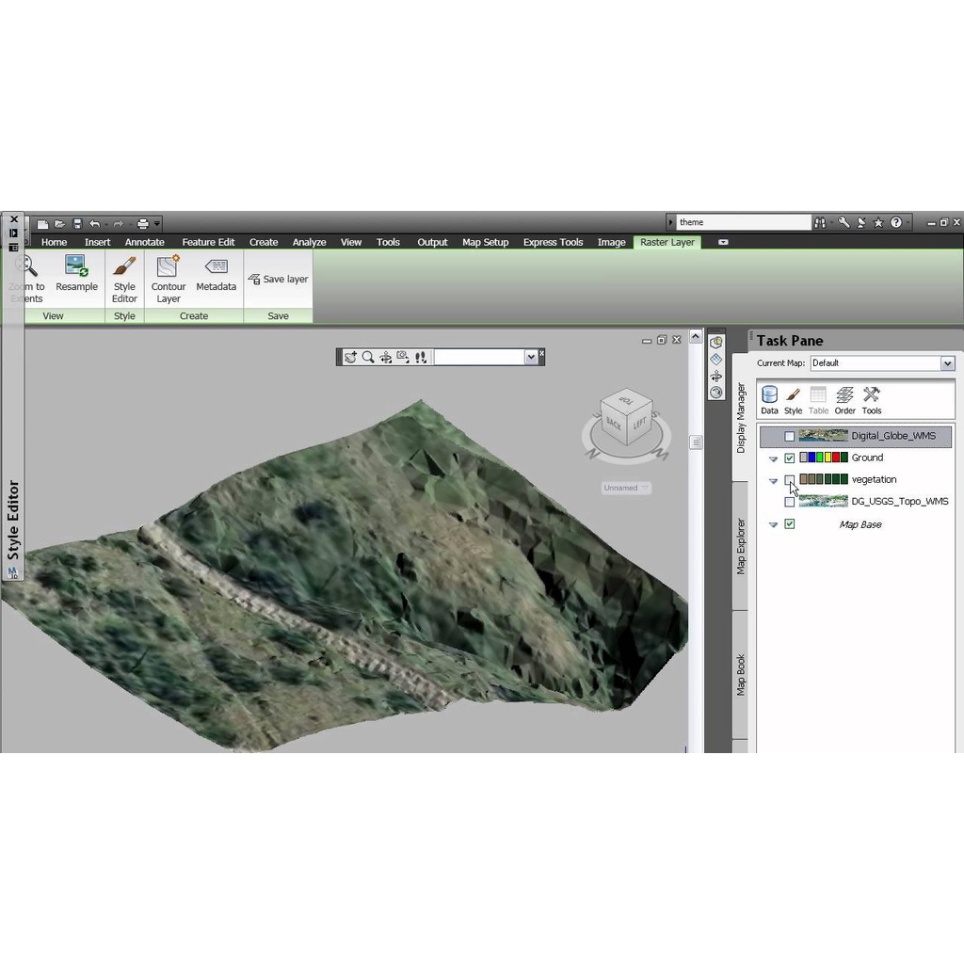
Task: Open the layer Metadata tool
Action: pyautogui.click(x=216, y=274)
